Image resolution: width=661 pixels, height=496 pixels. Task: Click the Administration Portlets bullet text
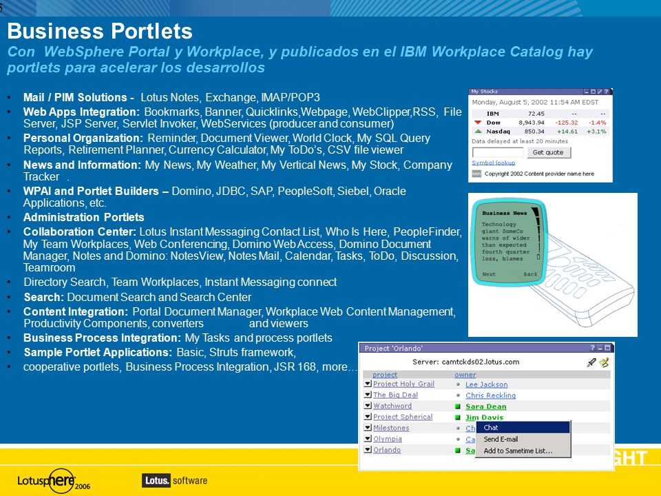click(84, 217)
